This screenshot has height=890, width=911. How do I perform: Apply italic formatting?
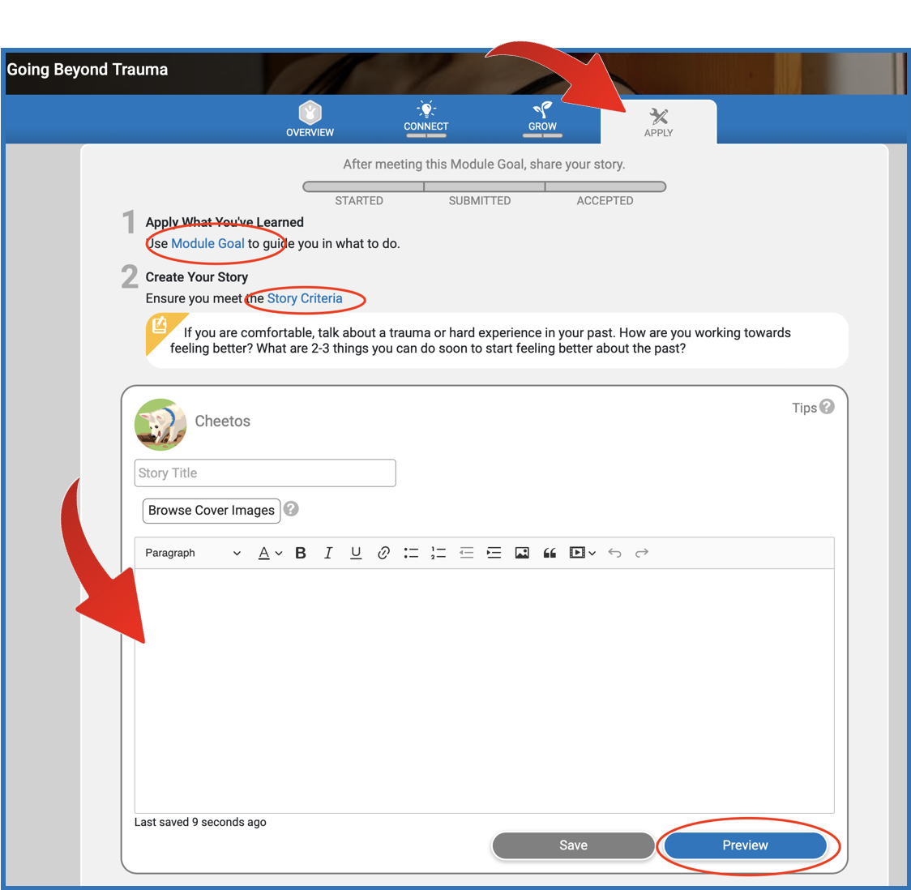[x=328, y=553]
